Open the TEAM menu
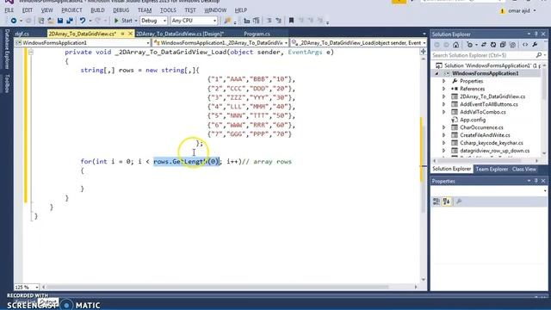 pos(145,10)
